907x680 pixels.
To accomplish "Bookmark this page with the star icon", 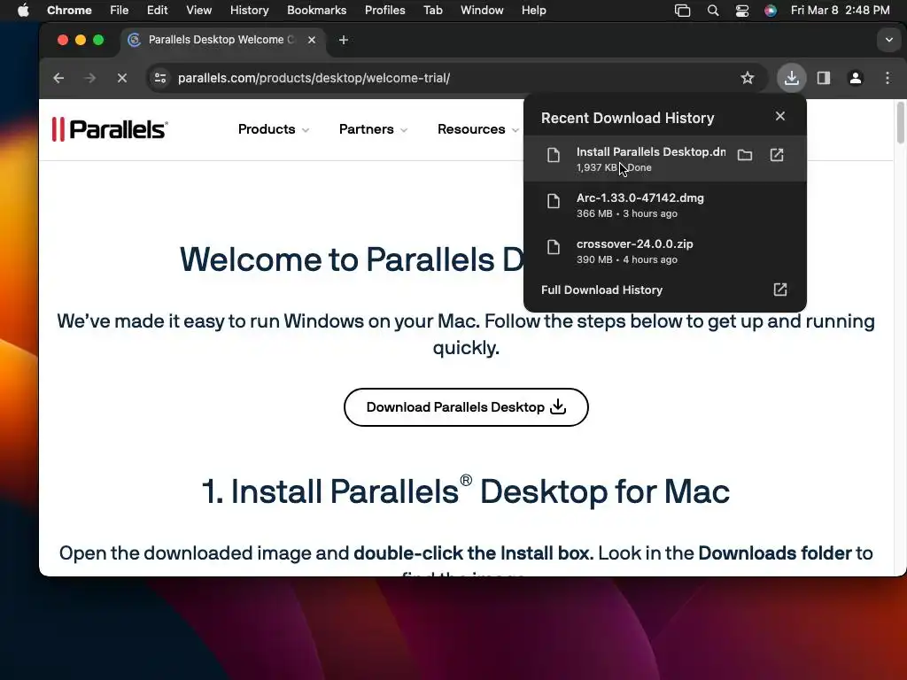I will tap(748, 78).
